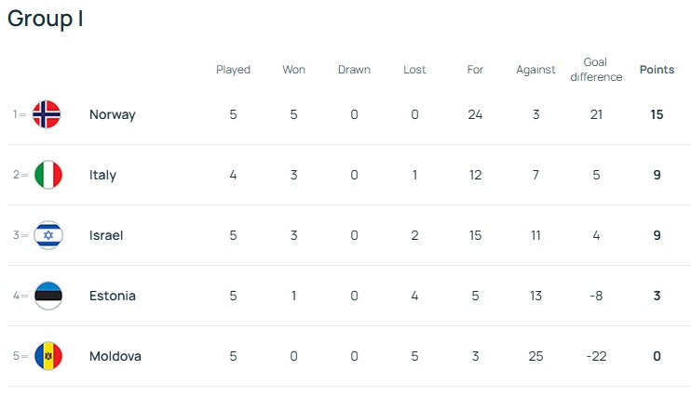Image resolution: width=691 pixels, height=396 pixels.
Task: Click the Estonia flag icon
Action: pyautogui.click(x=47, y=296)
